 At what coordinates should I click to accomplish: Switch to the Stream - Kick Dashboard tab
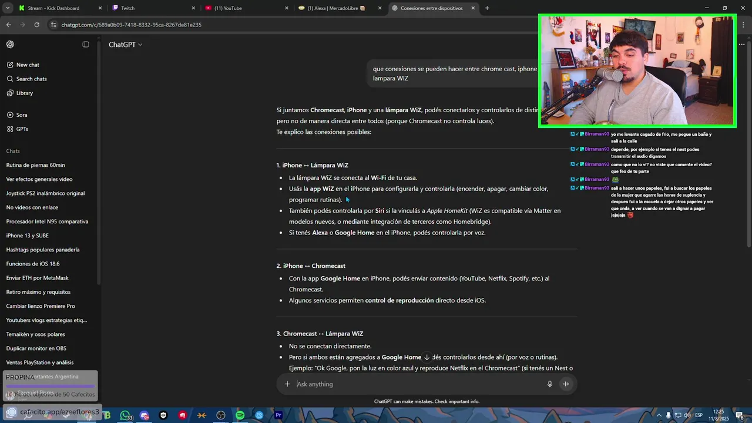[x=59, y=8]
